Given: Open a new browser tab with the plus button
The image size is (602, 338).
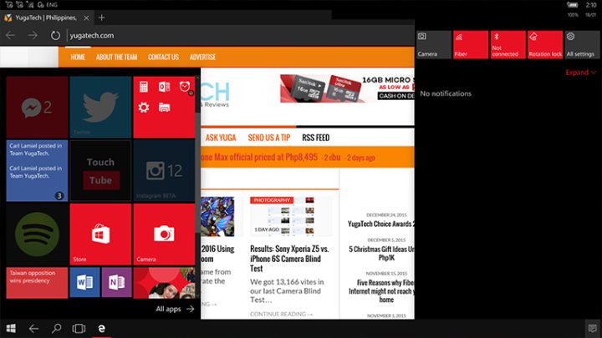Looking at the screenshot, I should (x=101, y=18).
